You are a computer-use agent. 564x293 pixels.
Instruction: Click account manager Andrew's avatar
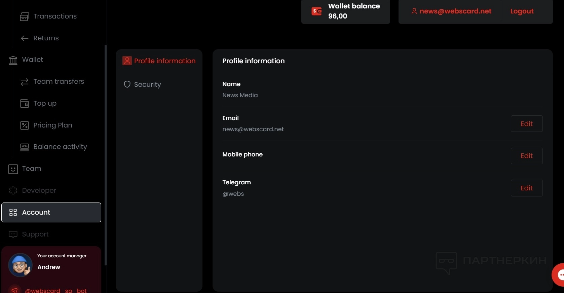20,265
